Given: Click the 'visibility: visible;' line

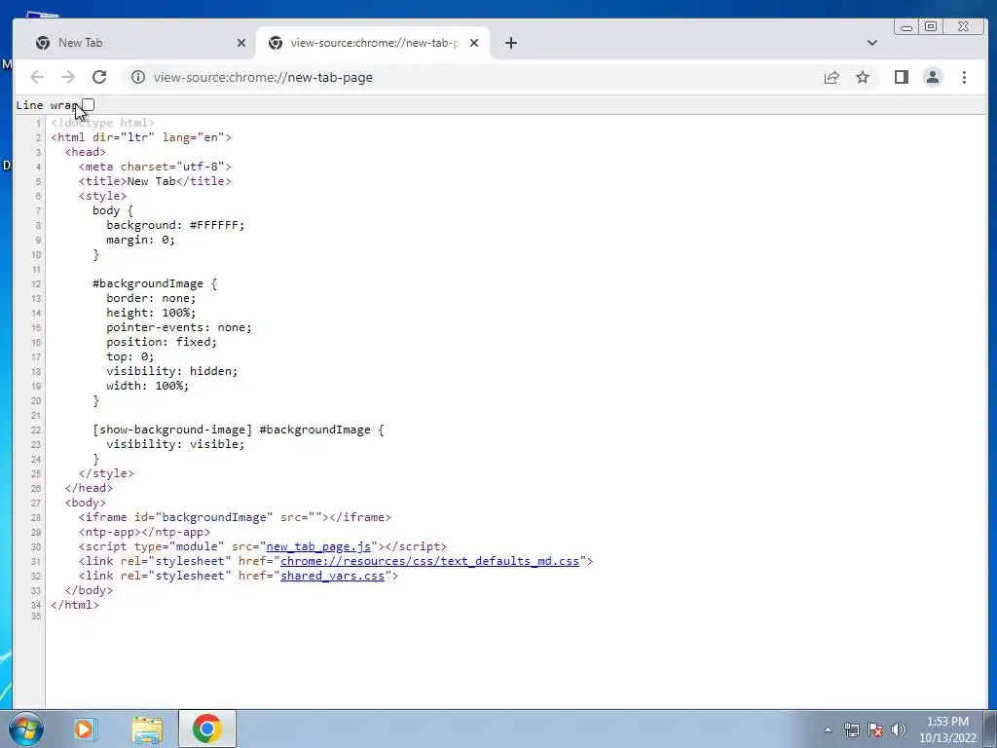Looking at the screenshot, I should point(175,444).
